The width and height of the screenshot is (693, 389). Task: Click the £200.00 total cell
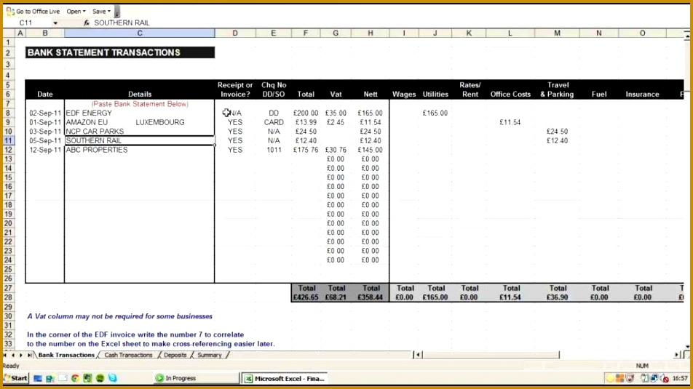pyautogui.click(x=306, y=113)
